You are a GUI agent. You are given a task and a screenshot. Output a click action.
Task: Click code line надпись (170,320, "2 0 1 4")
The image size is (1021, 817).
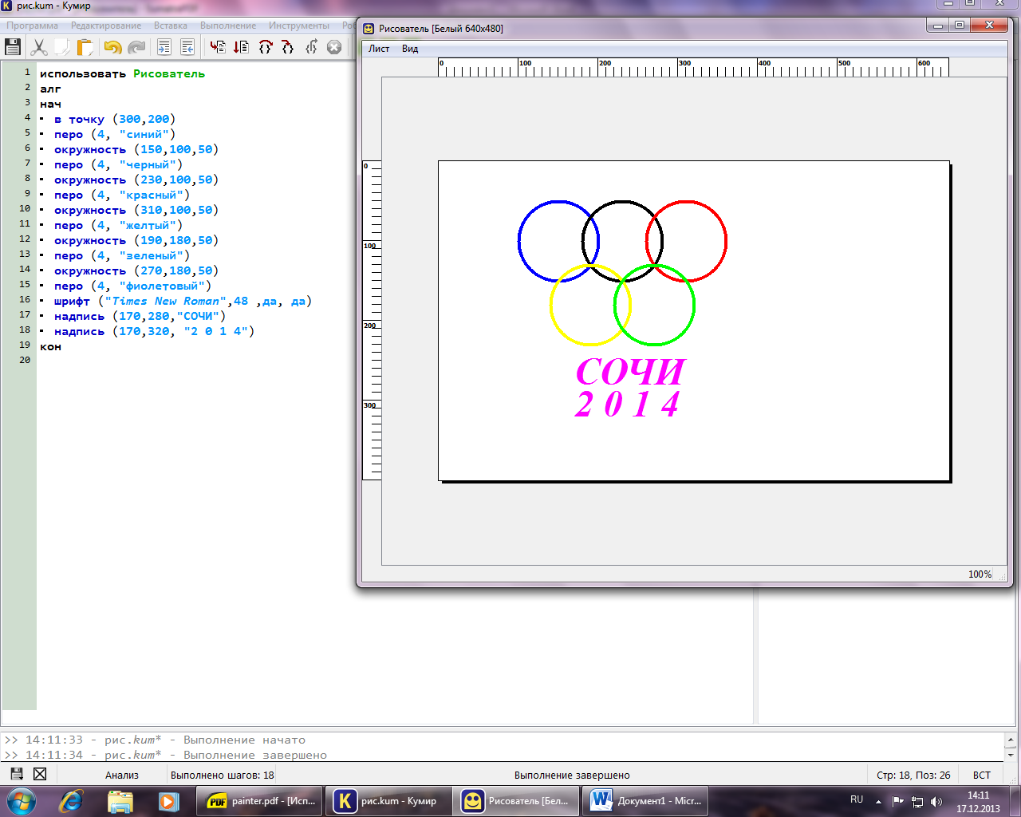pyautogui.click(x=154, y=331)
